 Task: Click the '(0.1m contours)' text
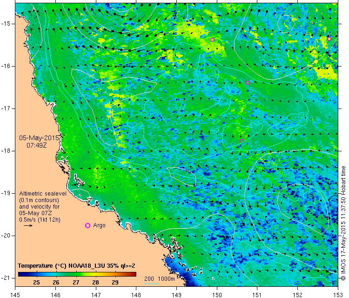tap(39, 200)
